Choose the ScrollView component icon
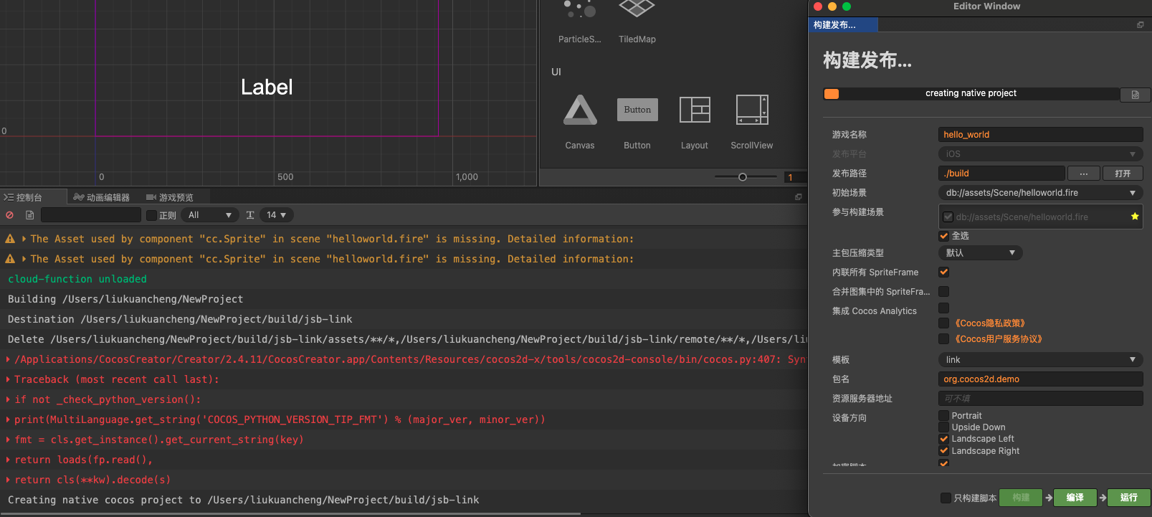The width and height of the screenshot is (1152, 517). pos(751,110)
